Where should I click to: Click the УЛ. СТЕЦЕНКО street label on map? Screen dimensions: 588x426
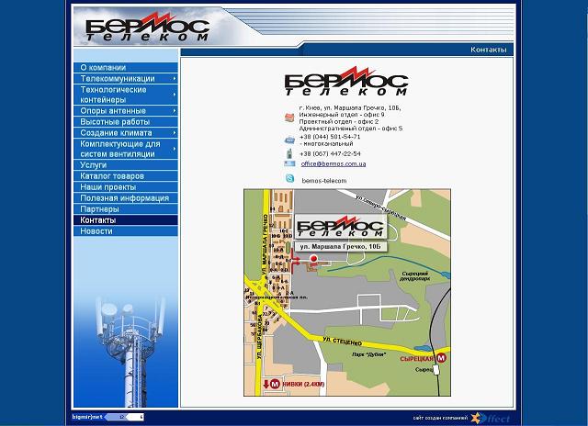coord(343,342)
